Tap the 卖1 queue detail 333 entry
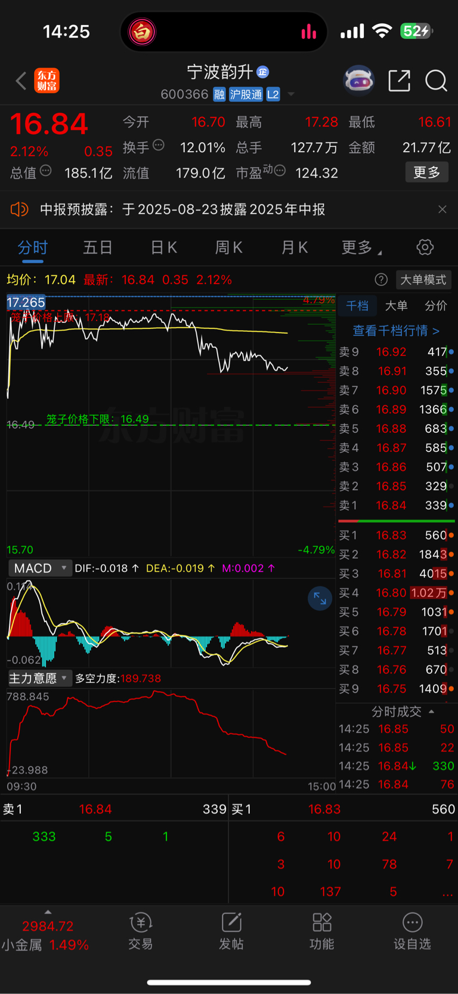Viewport: 458px width, 994px height. [44, 836]
